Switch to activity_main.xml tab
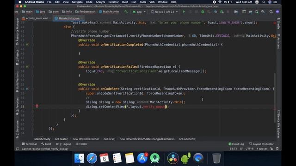Viewport: 296px width, 166px height. 37,18
